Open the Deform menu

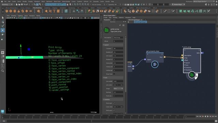tap(86, 1)
